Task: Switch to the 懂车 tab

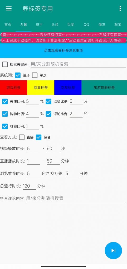Action: click(102, 24)
